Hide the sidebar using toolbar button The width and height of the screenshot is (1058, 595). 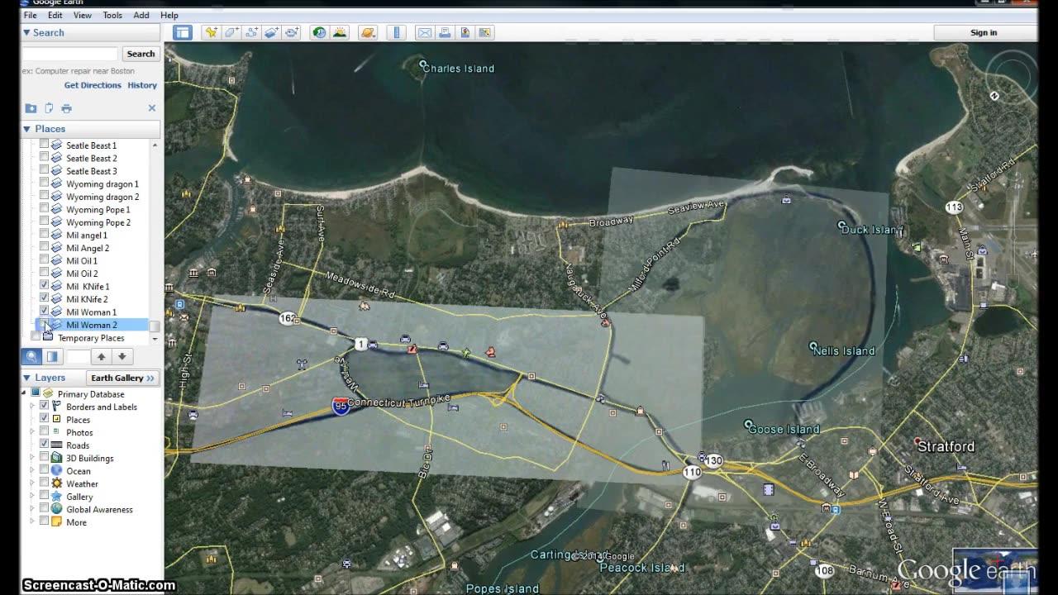point(183,33)
